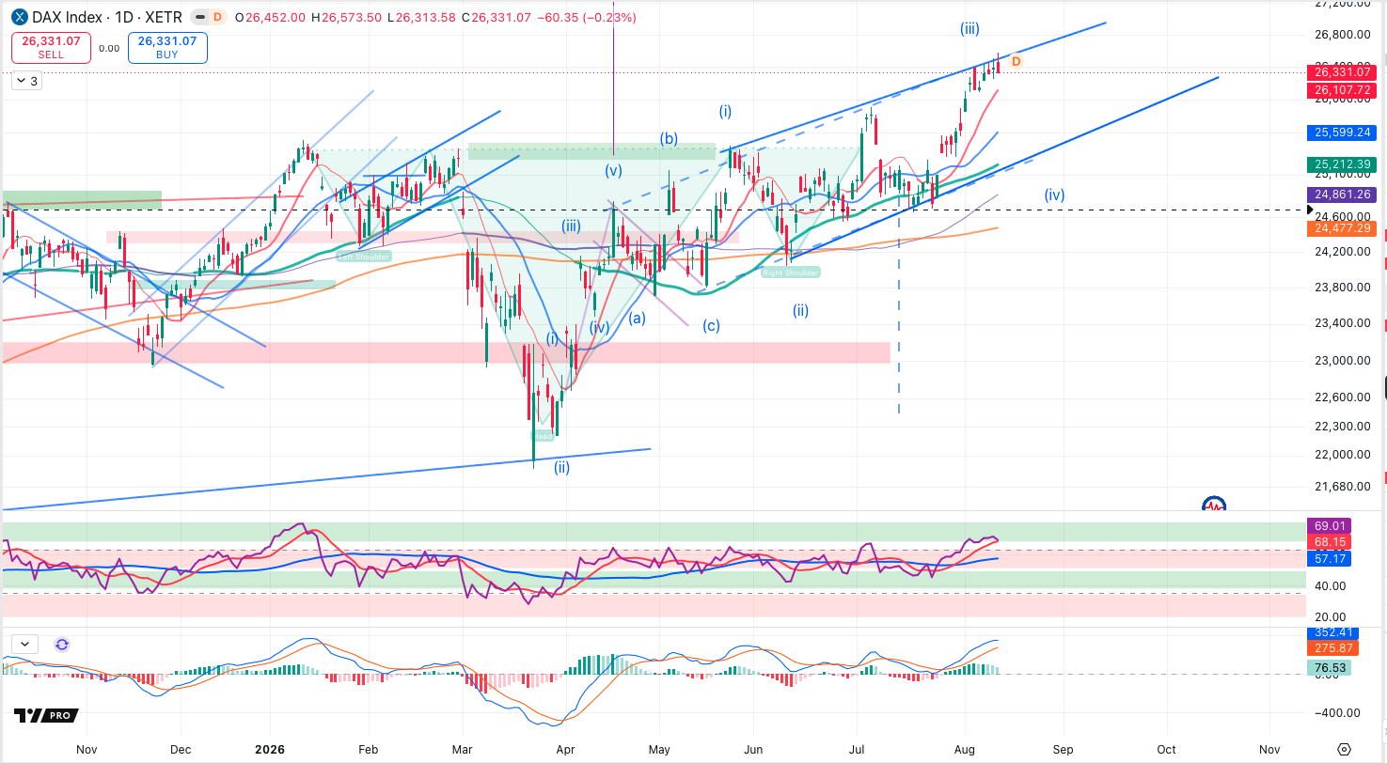Click the BUY 26,331.07 button
The image size is (1387, 763).
(167, 47)
